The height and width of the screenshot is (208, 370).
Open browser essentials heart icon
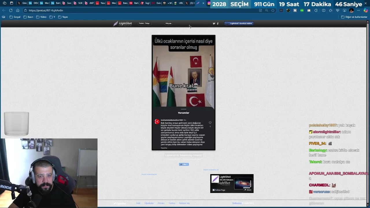click(338, 10)
